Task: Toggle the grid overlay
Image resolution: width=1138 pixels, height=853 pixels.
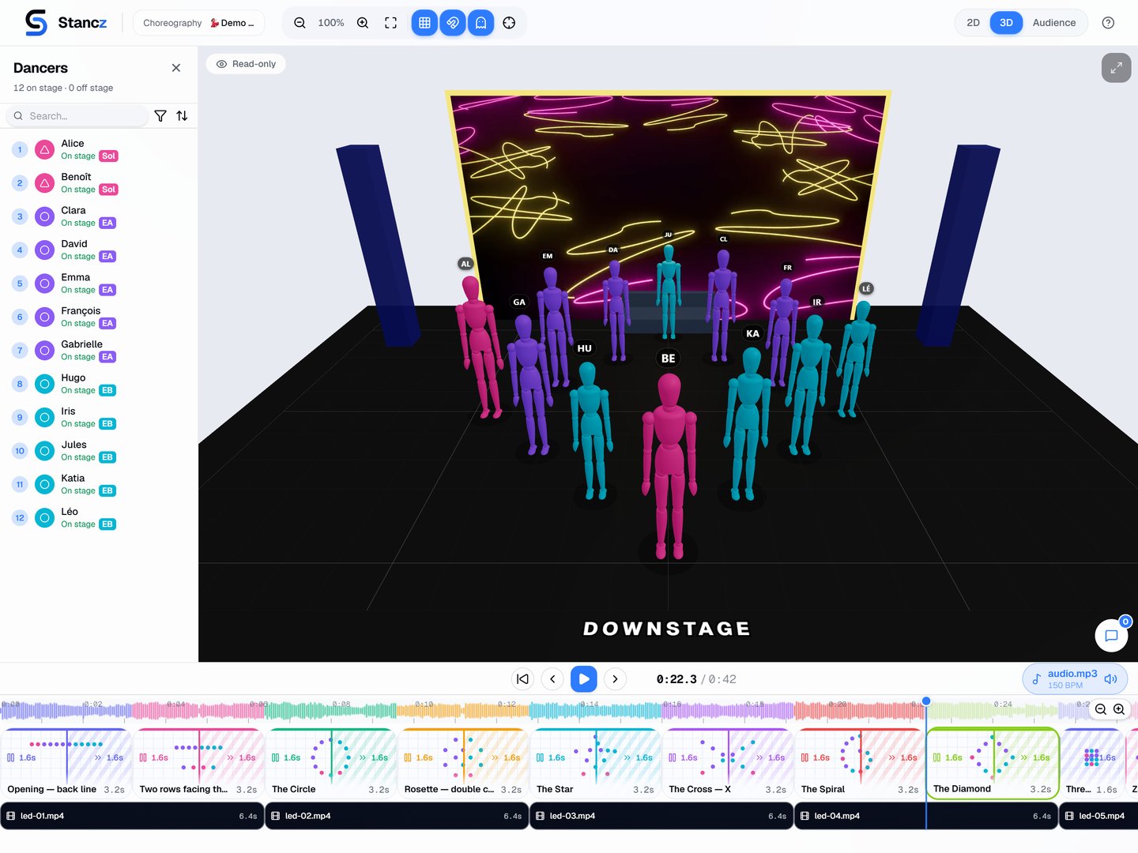Action: coord(424,23)
